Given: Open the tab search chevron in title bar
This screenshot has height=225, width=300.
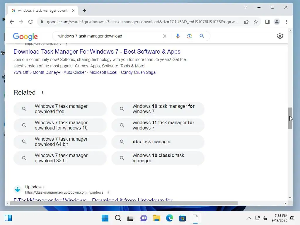Looking at the screenshot, I should click(246, 7).
